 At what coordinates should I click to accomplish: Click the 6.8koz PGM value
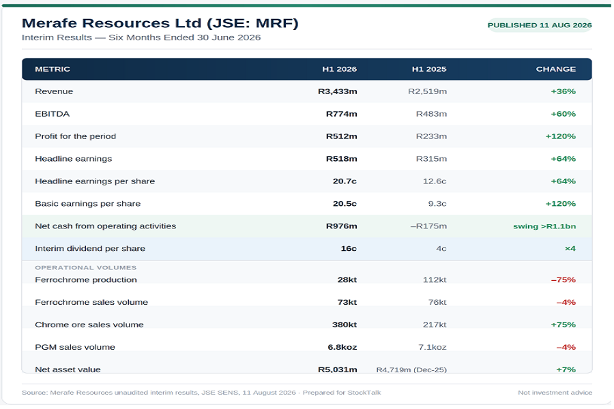pyautogui.click(x=342, y=347)
